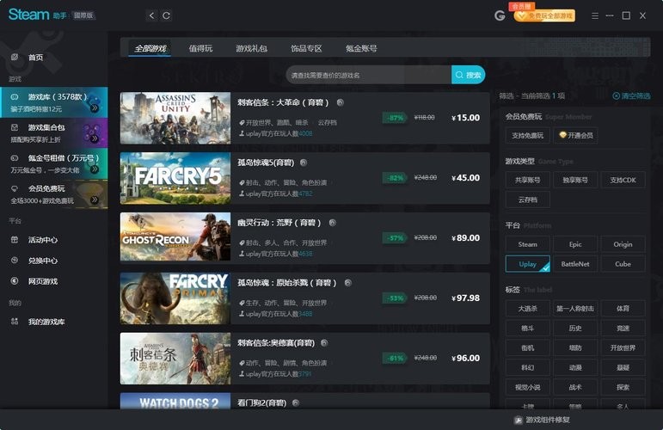This screenshot has height=430, width=663.
Task: Select the 第一人称射击 tag filter
Action: (x=575, y=309)
